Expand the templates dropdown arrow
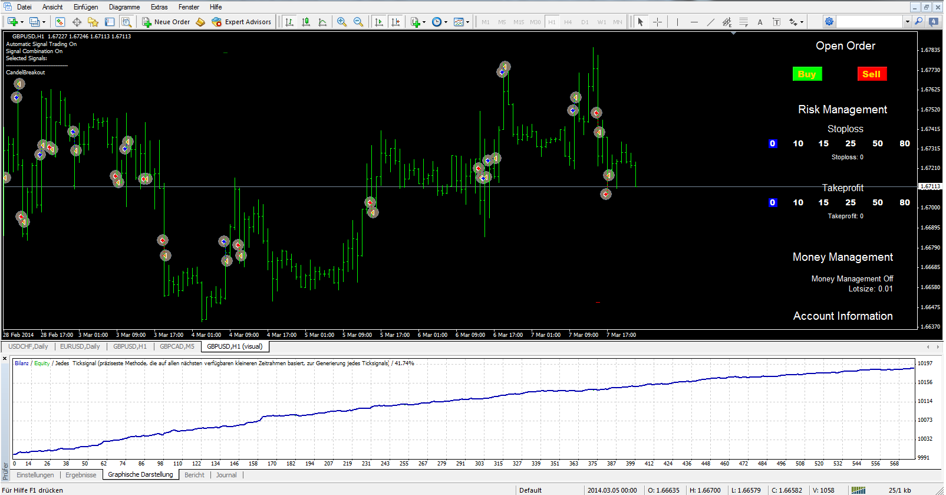946x495 pixels. [467, 22]
